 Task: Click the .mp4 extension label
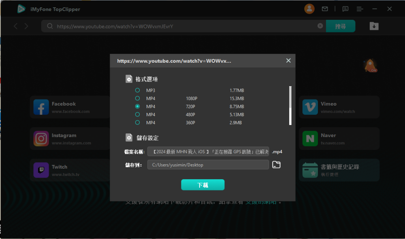277,152
